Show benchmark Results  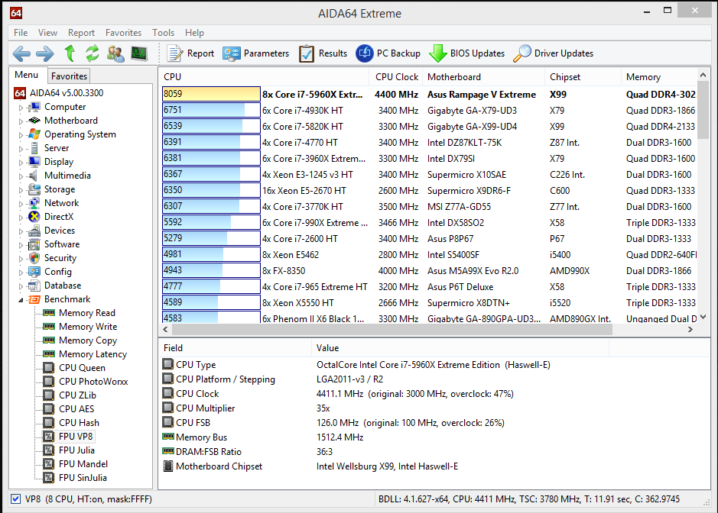coord(323,53)
